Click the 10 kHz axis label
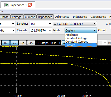Viewport: 111px width, 97px height. (17, 96)
